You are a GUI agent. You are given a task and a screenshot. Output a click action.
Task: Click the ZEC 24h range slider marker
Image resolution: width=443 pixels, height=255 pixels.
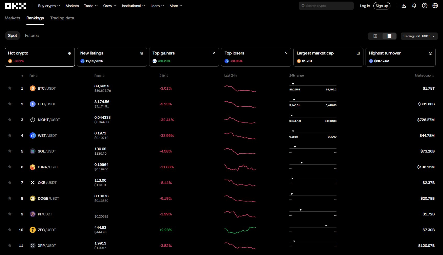326,226
